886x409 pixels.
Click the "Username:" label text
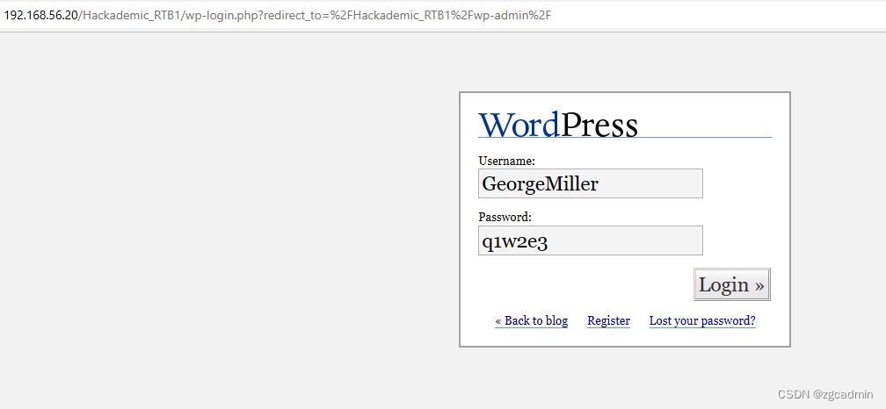pos(507,161)
